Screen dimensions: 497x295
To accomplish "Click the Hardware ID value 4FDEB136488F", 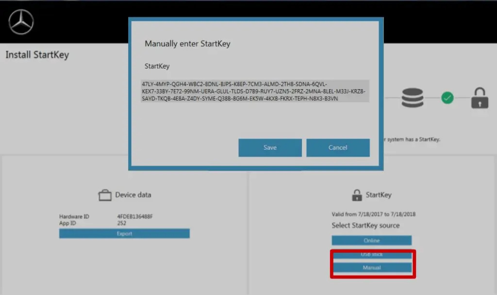I will click(135, 217).
